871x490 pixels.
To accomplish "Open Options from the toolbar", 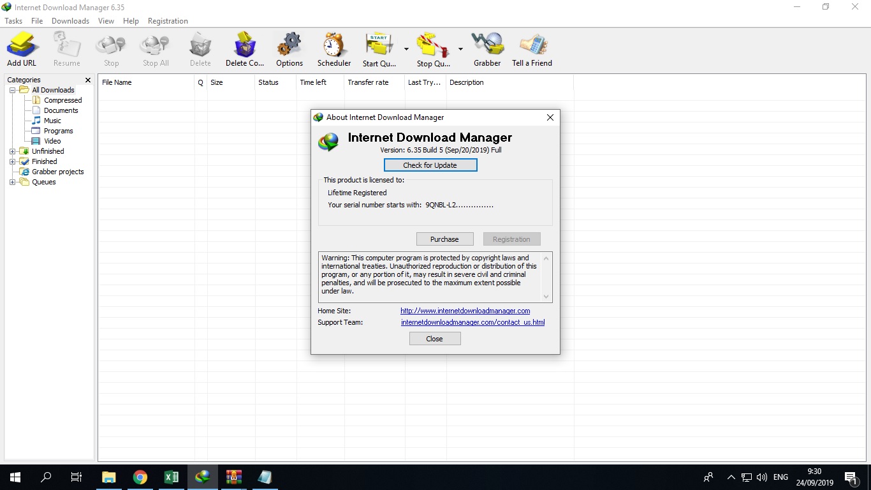I will pos(289,50).
